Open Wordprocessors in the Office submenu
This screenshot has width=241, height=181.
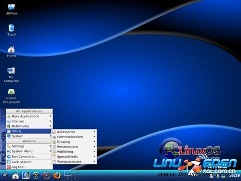[x=74, y=162]
